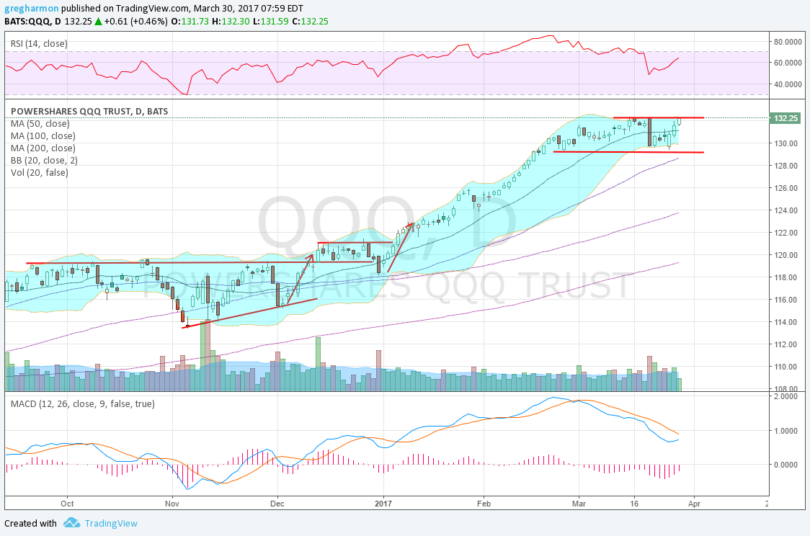
Task: Click the 114.00 price scale label
Action: (785, 322)
